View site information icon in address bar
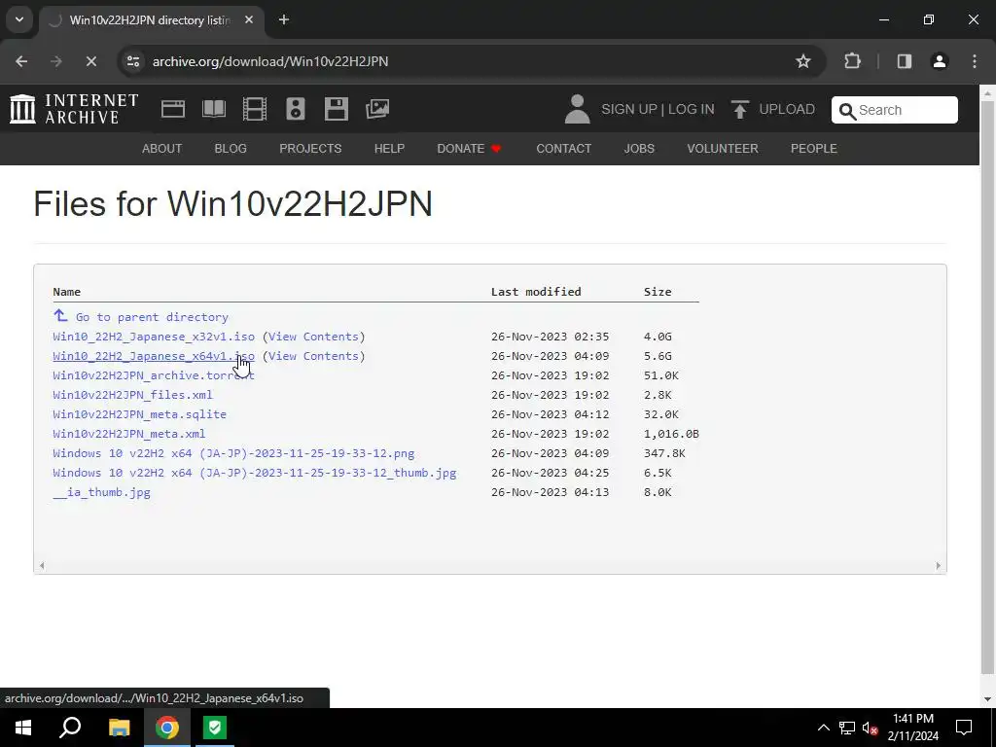The image size is (996, 747). (x=133, y=61)
